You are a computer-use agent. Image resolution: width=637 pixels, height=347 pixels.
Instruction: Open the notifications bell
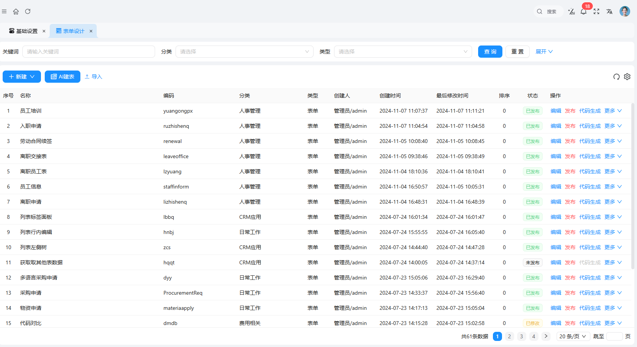tap(584, 12)
